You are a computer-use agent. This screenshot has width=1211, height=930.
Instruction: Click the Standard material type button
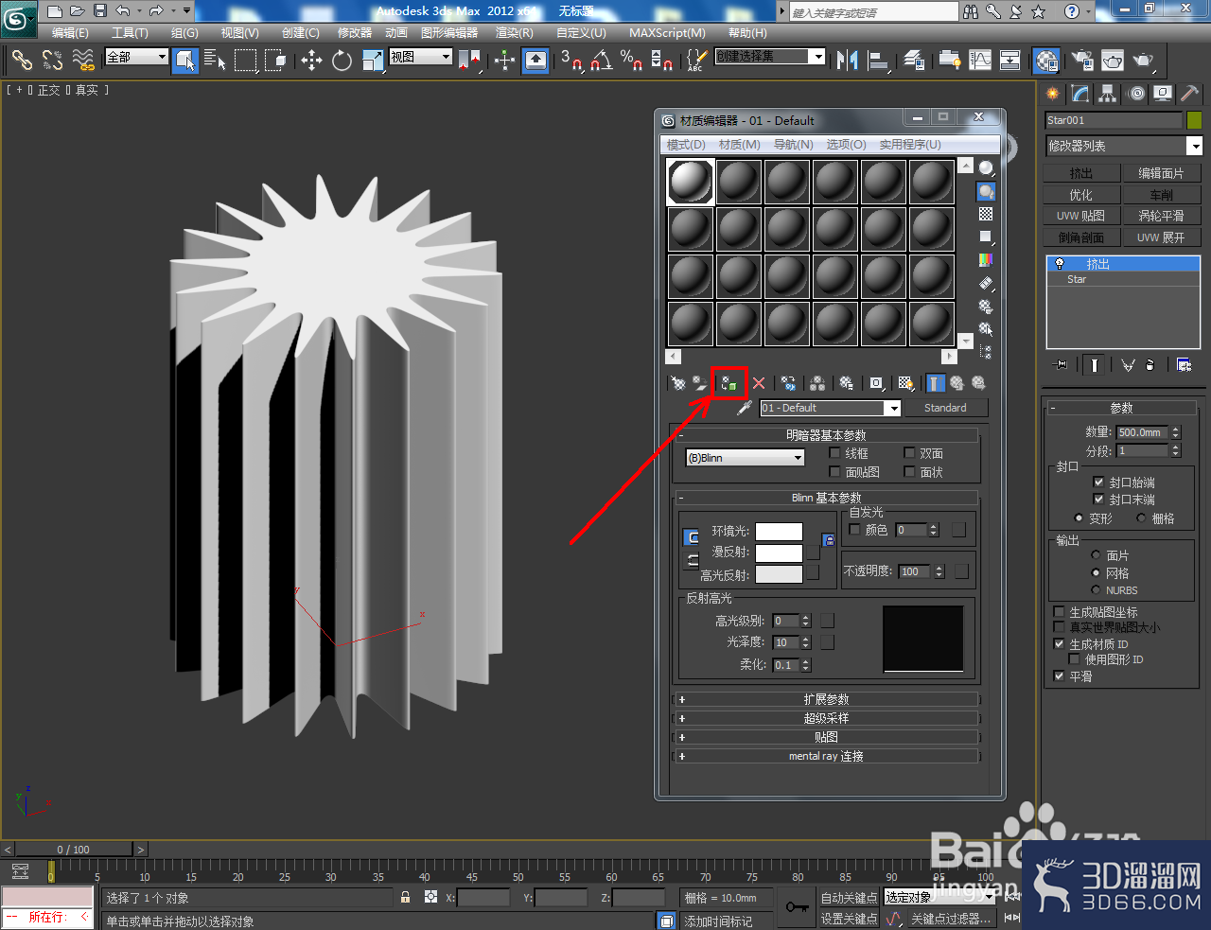pyautogui.click(x=945, y=408)
